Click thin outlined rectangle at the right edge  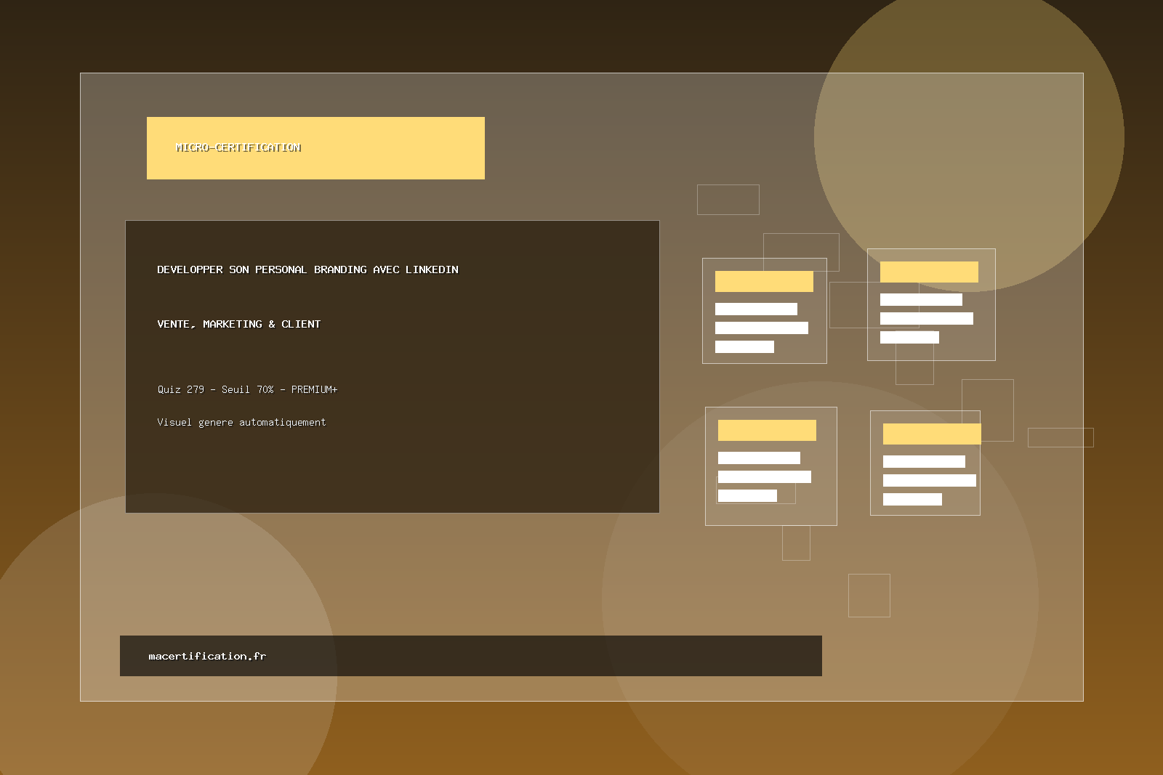pyautogui.click(x=1061, y=437)
